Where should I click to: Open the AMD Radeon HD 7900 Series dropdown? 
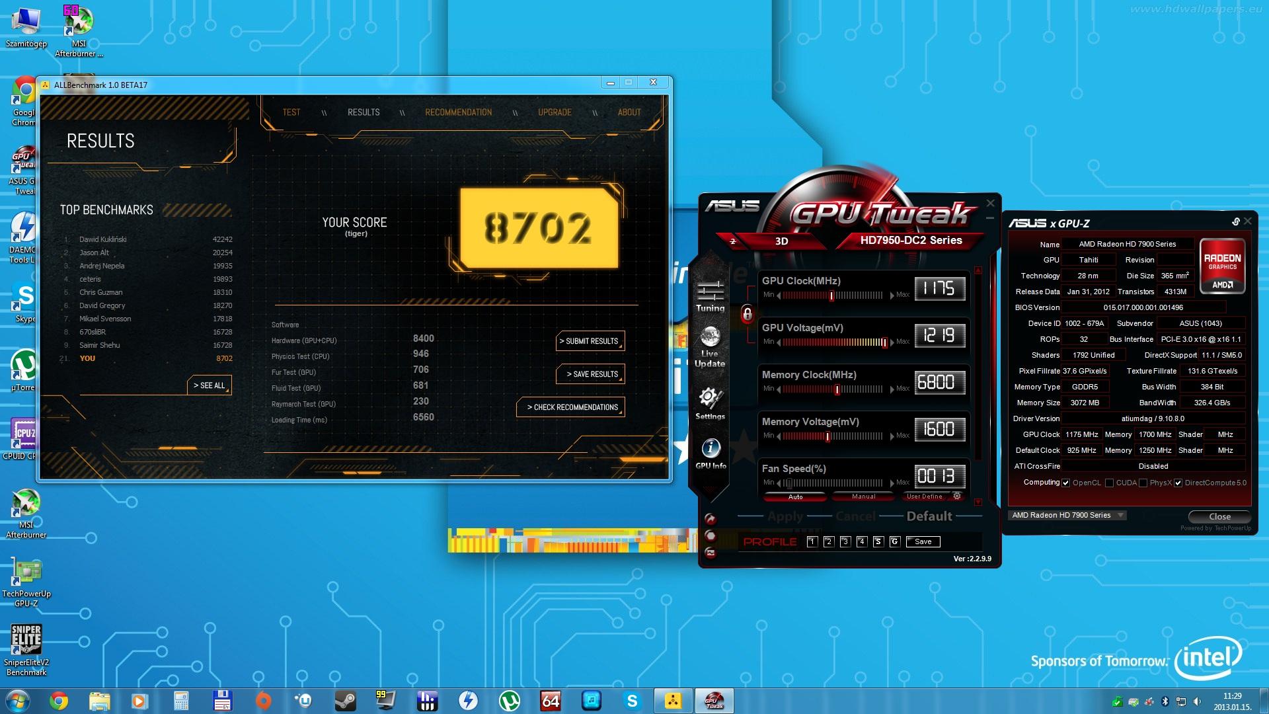click(1067, 515)
